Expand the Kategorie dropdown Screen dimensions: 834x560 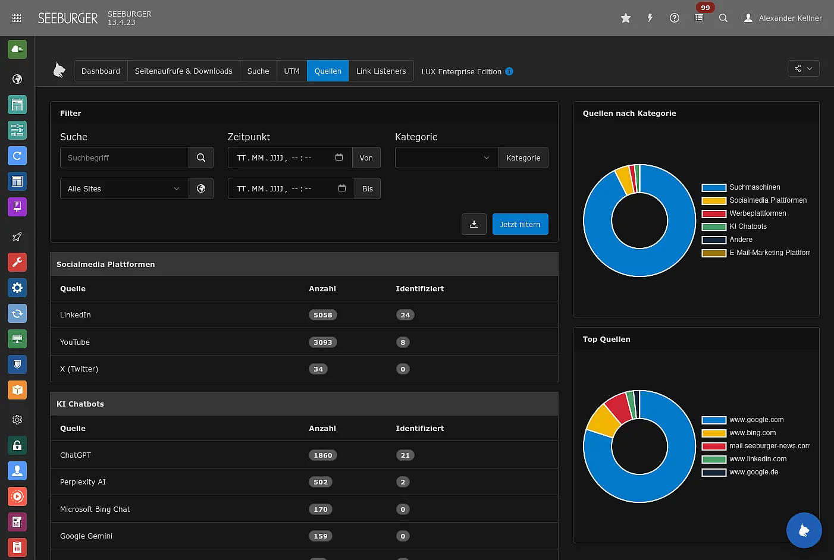pyautogui.click(x=447, y=158)
